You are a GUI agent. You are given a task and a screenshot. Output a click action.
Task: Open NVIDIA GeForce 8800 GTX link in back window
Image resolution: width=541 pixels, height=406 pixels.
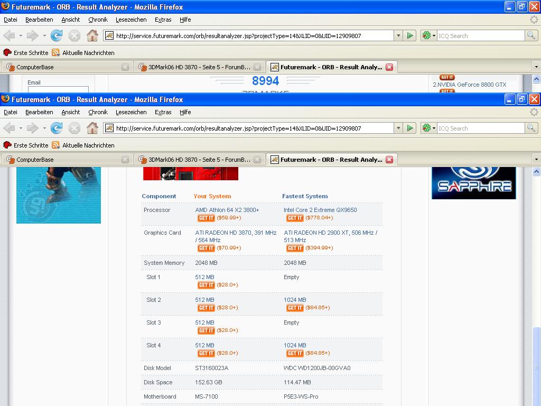(x=470, y=85)
